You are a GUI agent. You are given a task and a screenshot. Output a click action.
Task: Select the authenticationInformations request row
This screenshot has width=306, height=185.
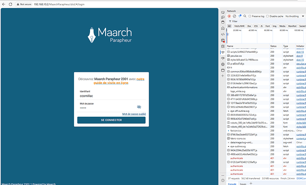tap(266, 87)
